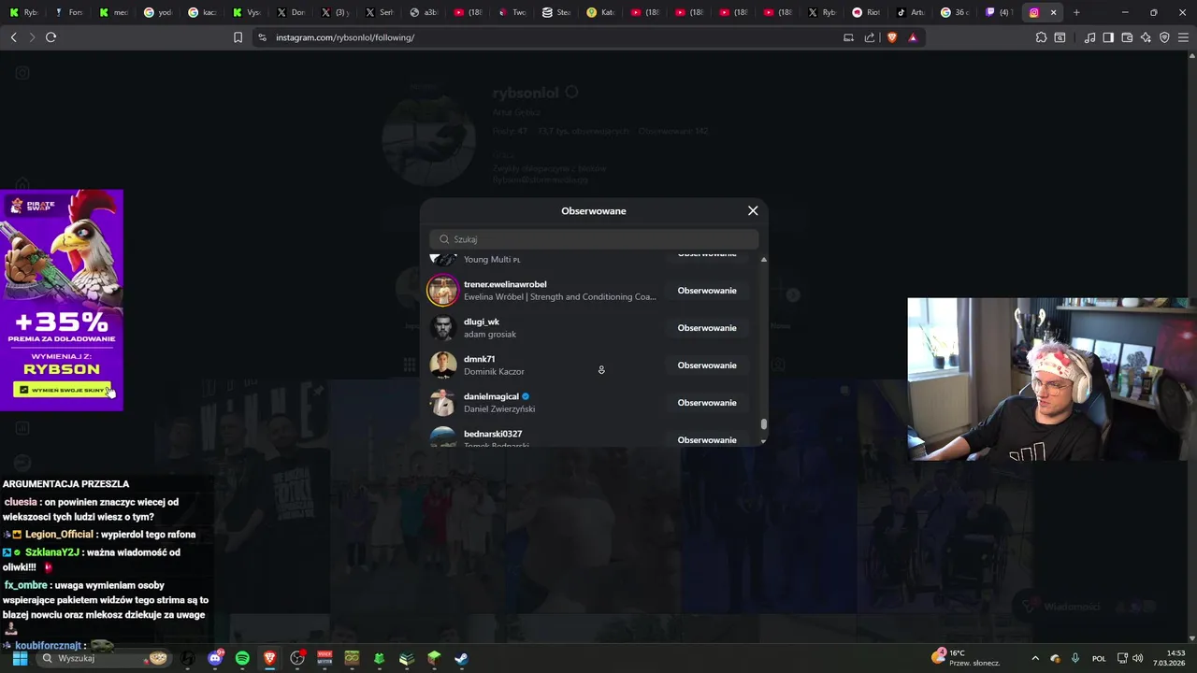Show hidden system tray icons chevron
The width and height of the screenshot is (1197, 673).
pos(1034,658)
